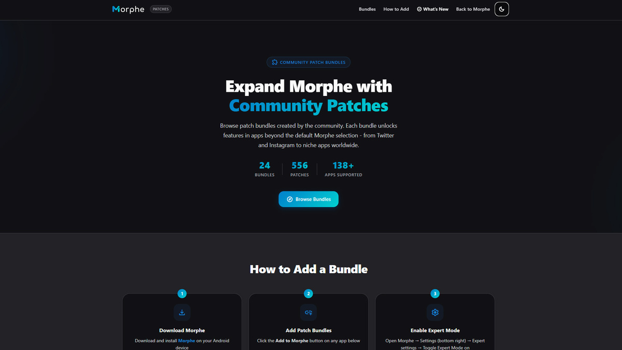Open the Morphe link in step 1 description
Viewport: 622px width, 350px height.
tap(187, 341)
